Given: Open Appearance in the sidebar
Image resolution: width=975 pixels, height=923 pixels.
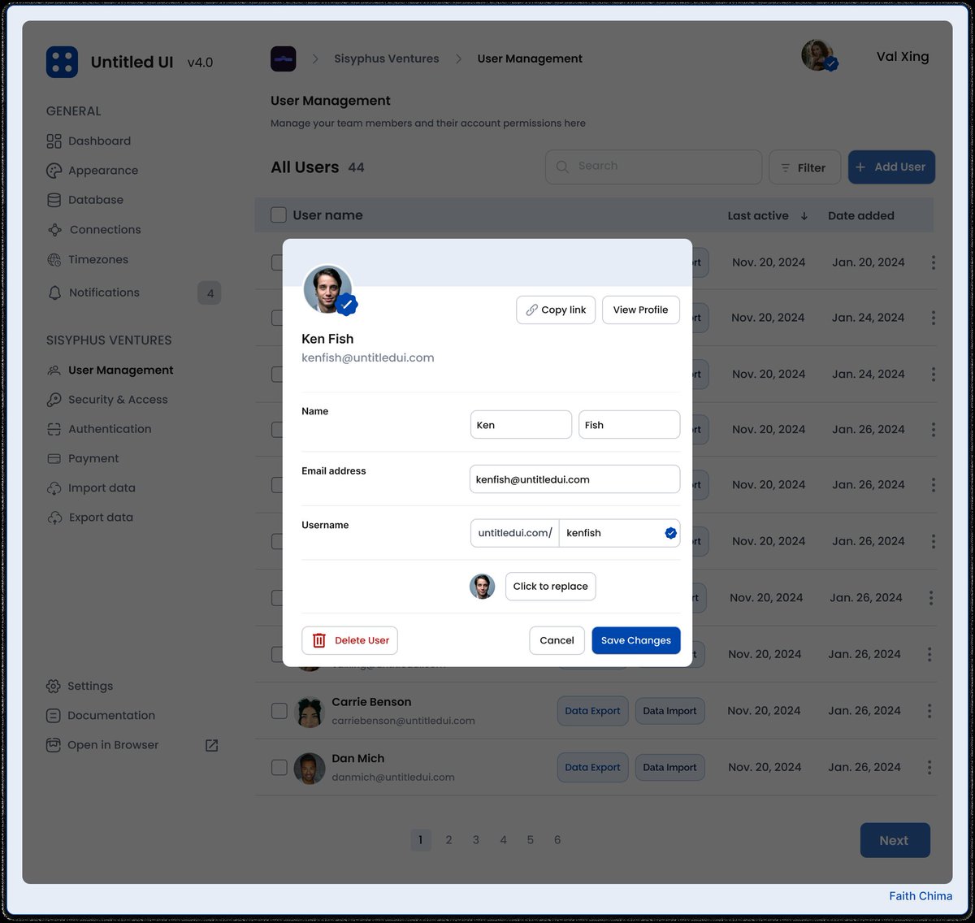Looking at the screenshot, I should 93,171.
